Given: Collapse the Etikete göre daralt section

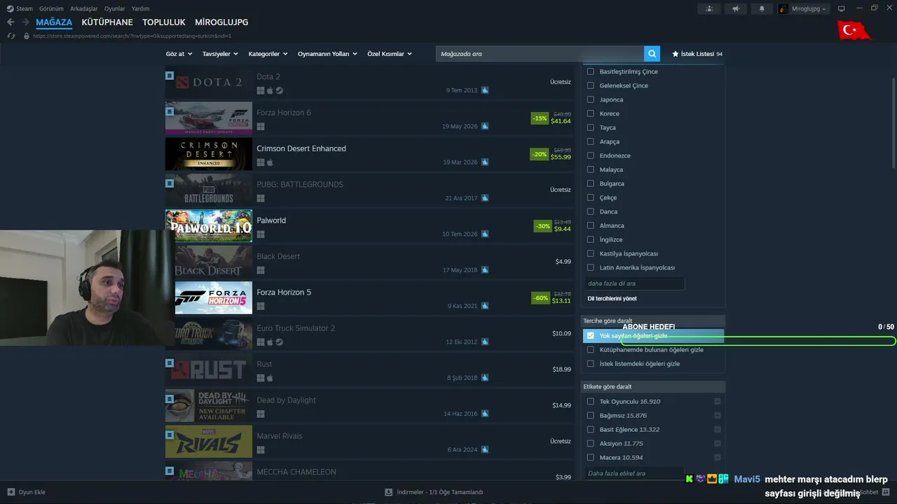Looking at the screenshot, I should [x=653, y=386].
